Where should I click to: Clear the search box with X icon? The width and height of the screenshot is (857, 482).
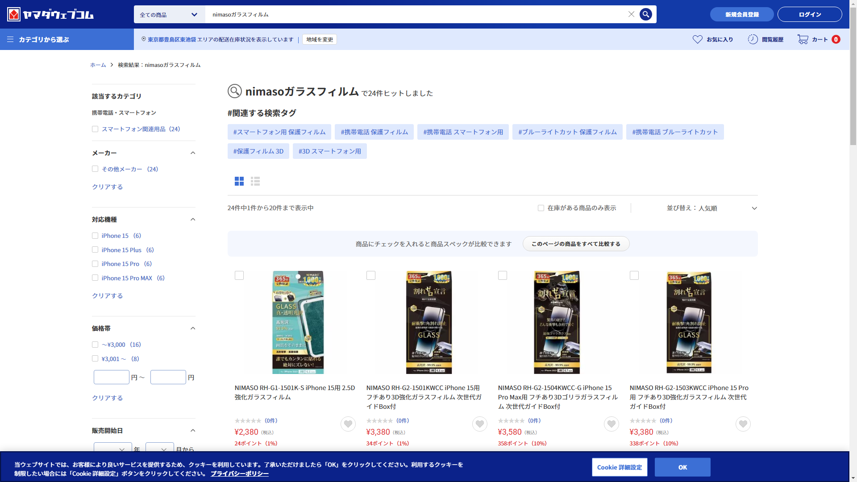coord(631,14)
